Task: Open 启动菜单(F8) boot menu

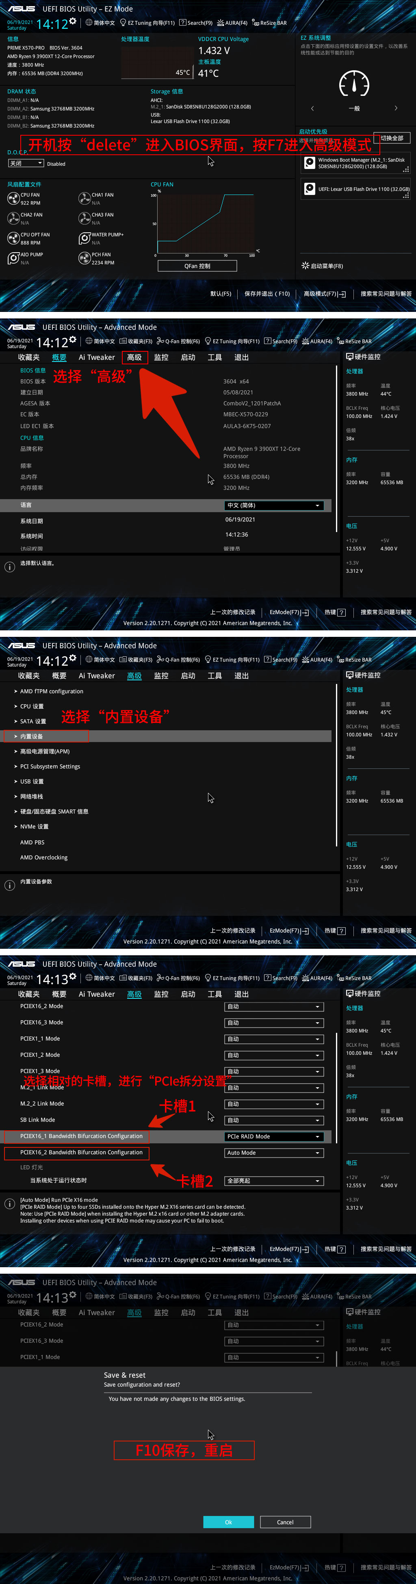Action: (322, 266)
